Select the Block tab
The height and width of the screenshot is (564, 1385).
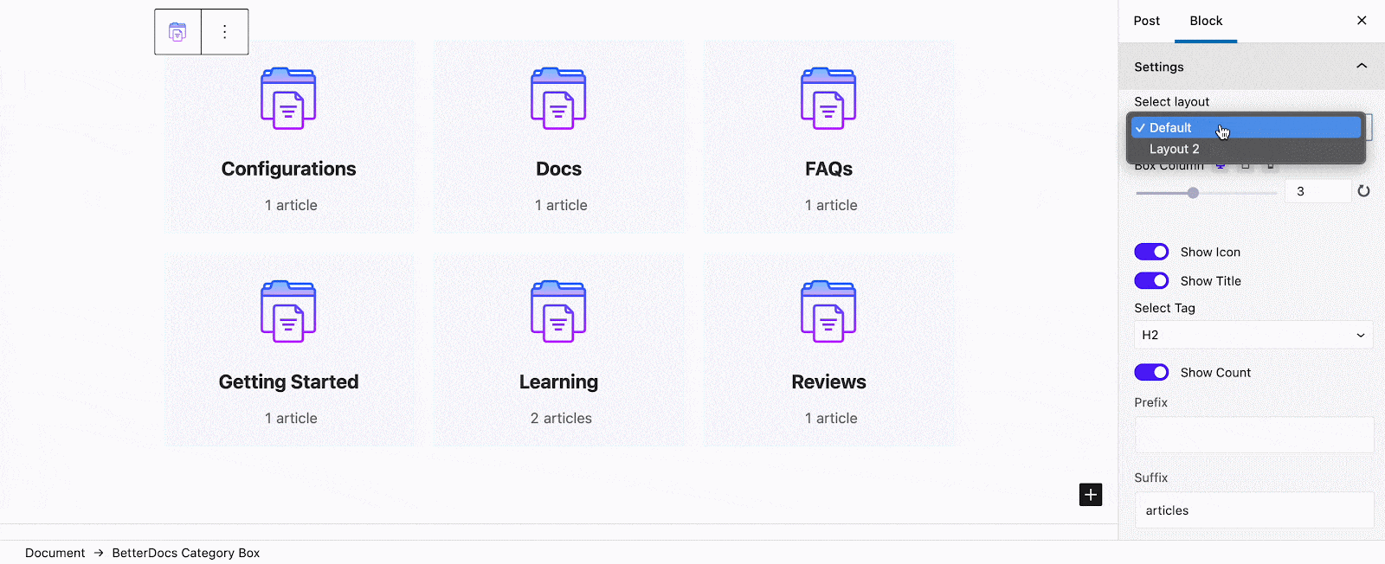(1206, 21)
